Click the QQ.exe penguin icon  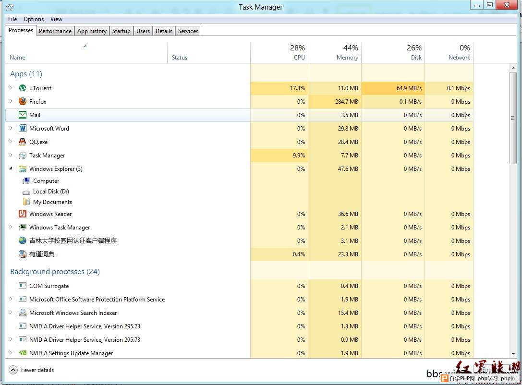coord(23,142)
